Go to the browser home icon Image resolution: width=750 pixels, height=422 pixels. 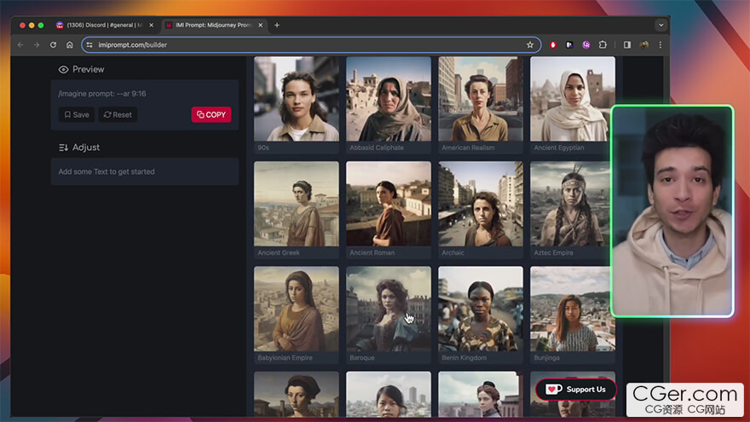(69, 44)
